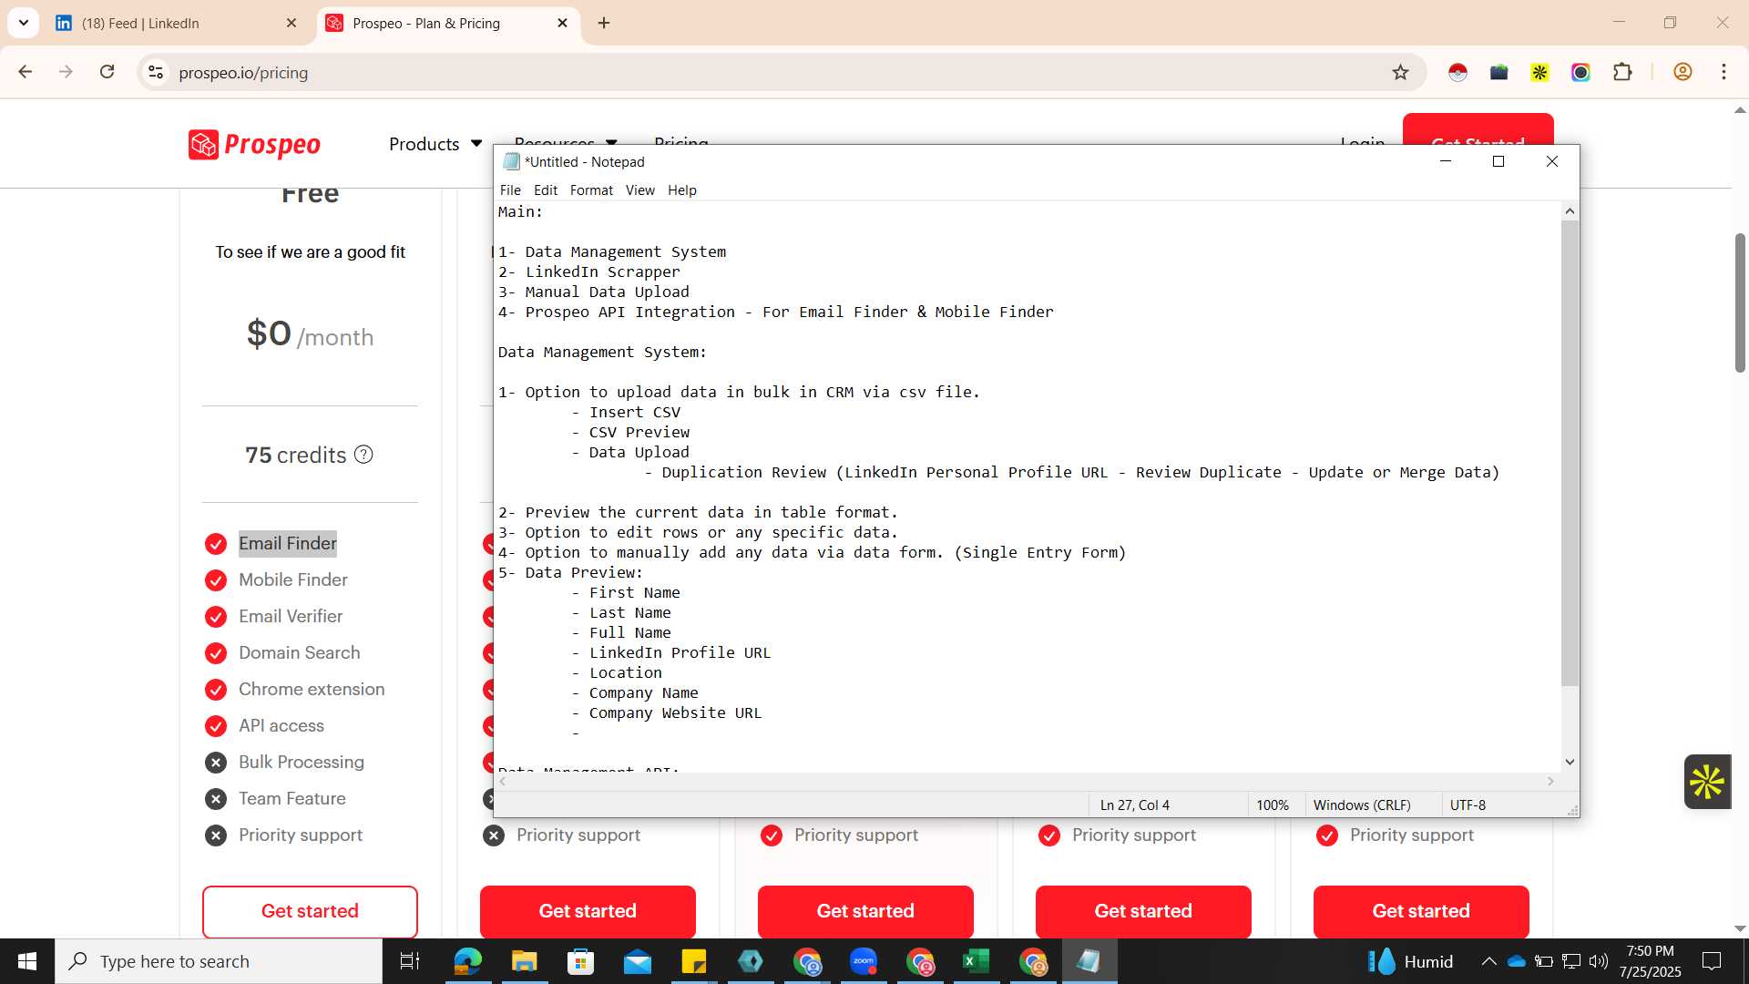Click the Domain Search feature text
Viewport: 1749px width, 984px height.
point(300,653)
